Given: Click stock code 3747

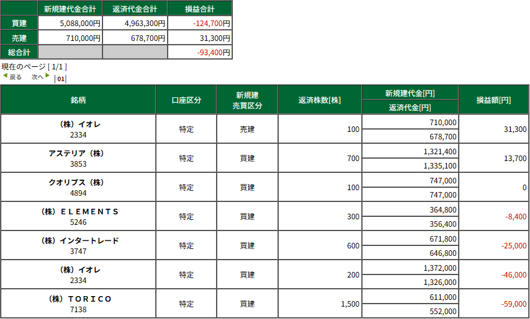Looking at the screenshot, I should pyautogui.click(x=78, y=251).
